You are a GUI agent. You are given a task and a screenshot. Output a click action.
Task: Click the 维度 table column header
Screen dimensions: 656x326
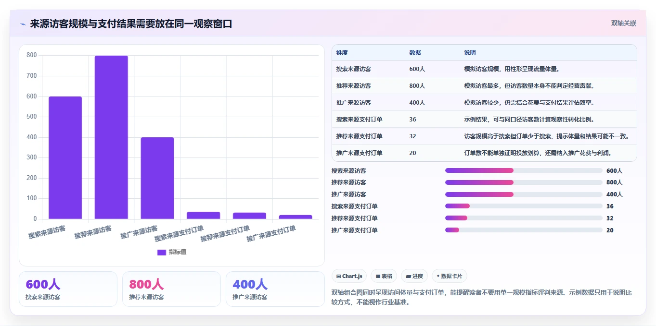342,52
